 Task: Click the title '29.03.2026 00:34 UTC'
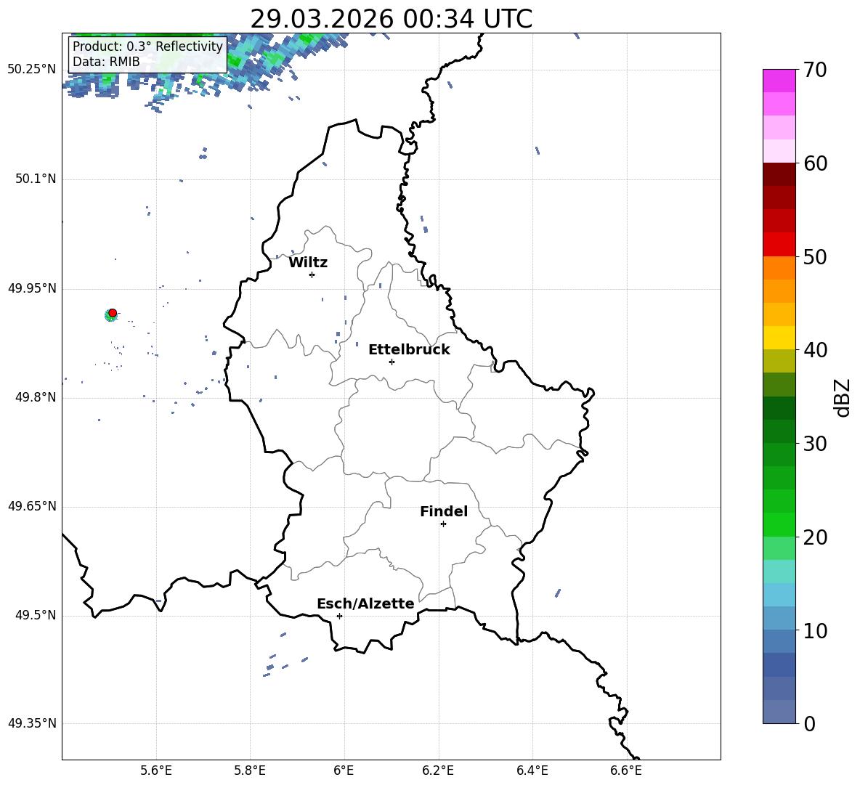coord(391,19)
